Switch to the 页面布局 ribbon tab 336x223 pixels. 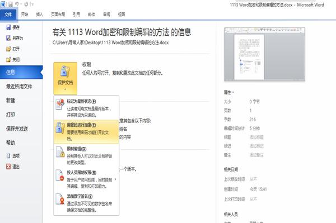(x=58, y=15)
